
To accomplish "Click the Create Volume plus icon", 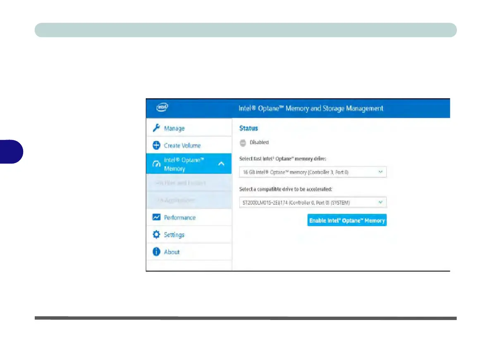I will (x=156, y=145).
